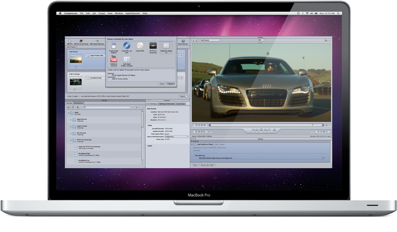The width and height of the screenshot is (397, 232).
Task: Click the Submit button
Action: click(183, 96)
